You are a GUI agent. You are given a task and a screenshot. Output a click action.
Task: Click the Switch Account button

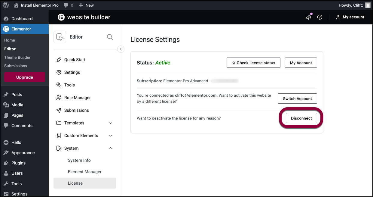(x=297, y=98)
